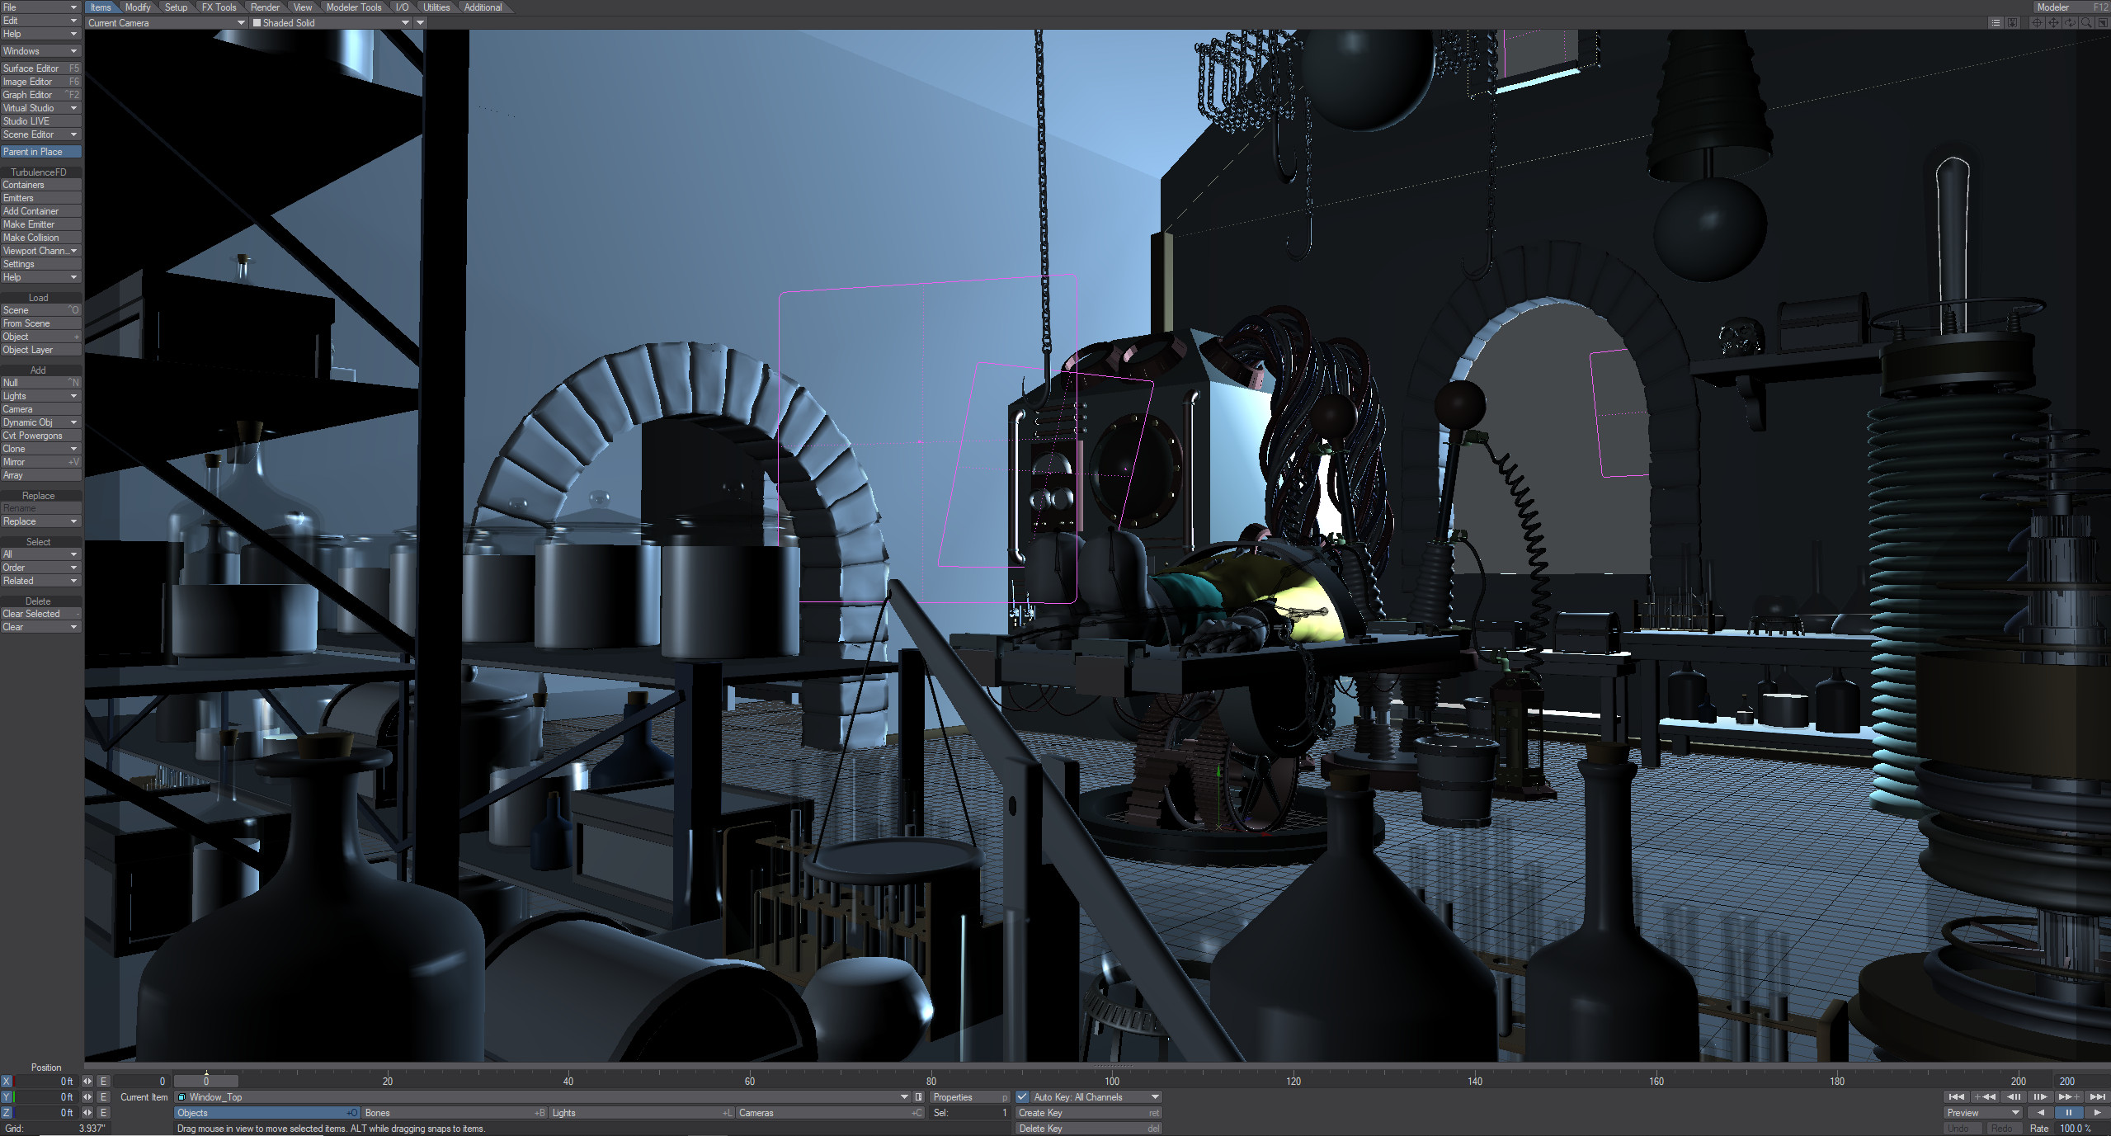The image size is (2111, 1136).
Task: Click Create Key button
Action: [1089, 1113]
